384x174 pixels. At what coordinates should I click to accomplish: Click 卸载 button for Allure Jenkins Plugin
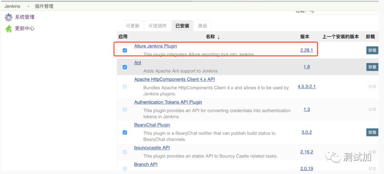[372, 50]
